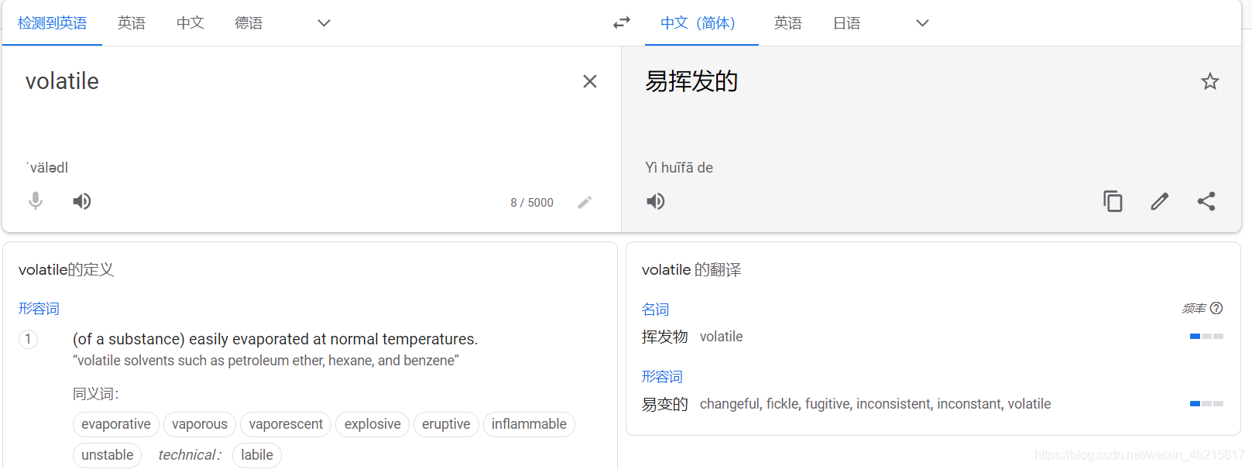Image resolution: width=1252 pixels, height=469 pixels.
Task: Click the vaporous synonym chip
Action: click(x=200, y=424)
